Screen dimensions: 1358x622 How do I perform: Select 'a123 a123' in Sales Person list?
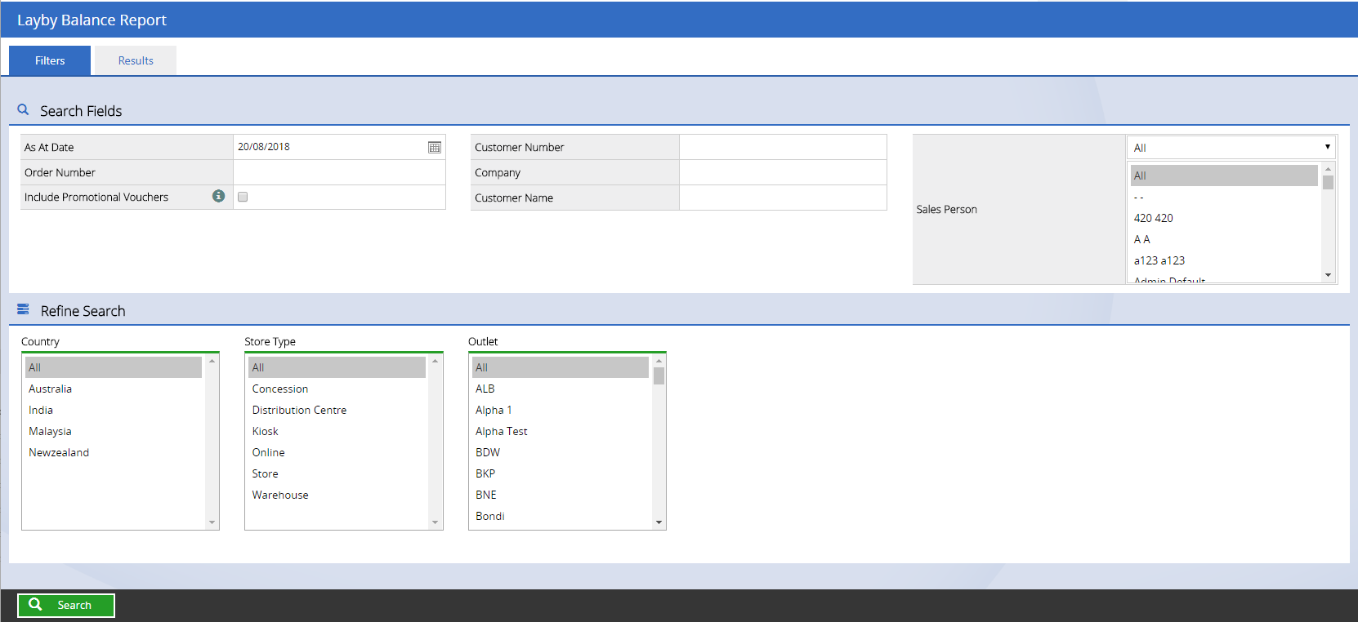click(x=1224, y=260)
